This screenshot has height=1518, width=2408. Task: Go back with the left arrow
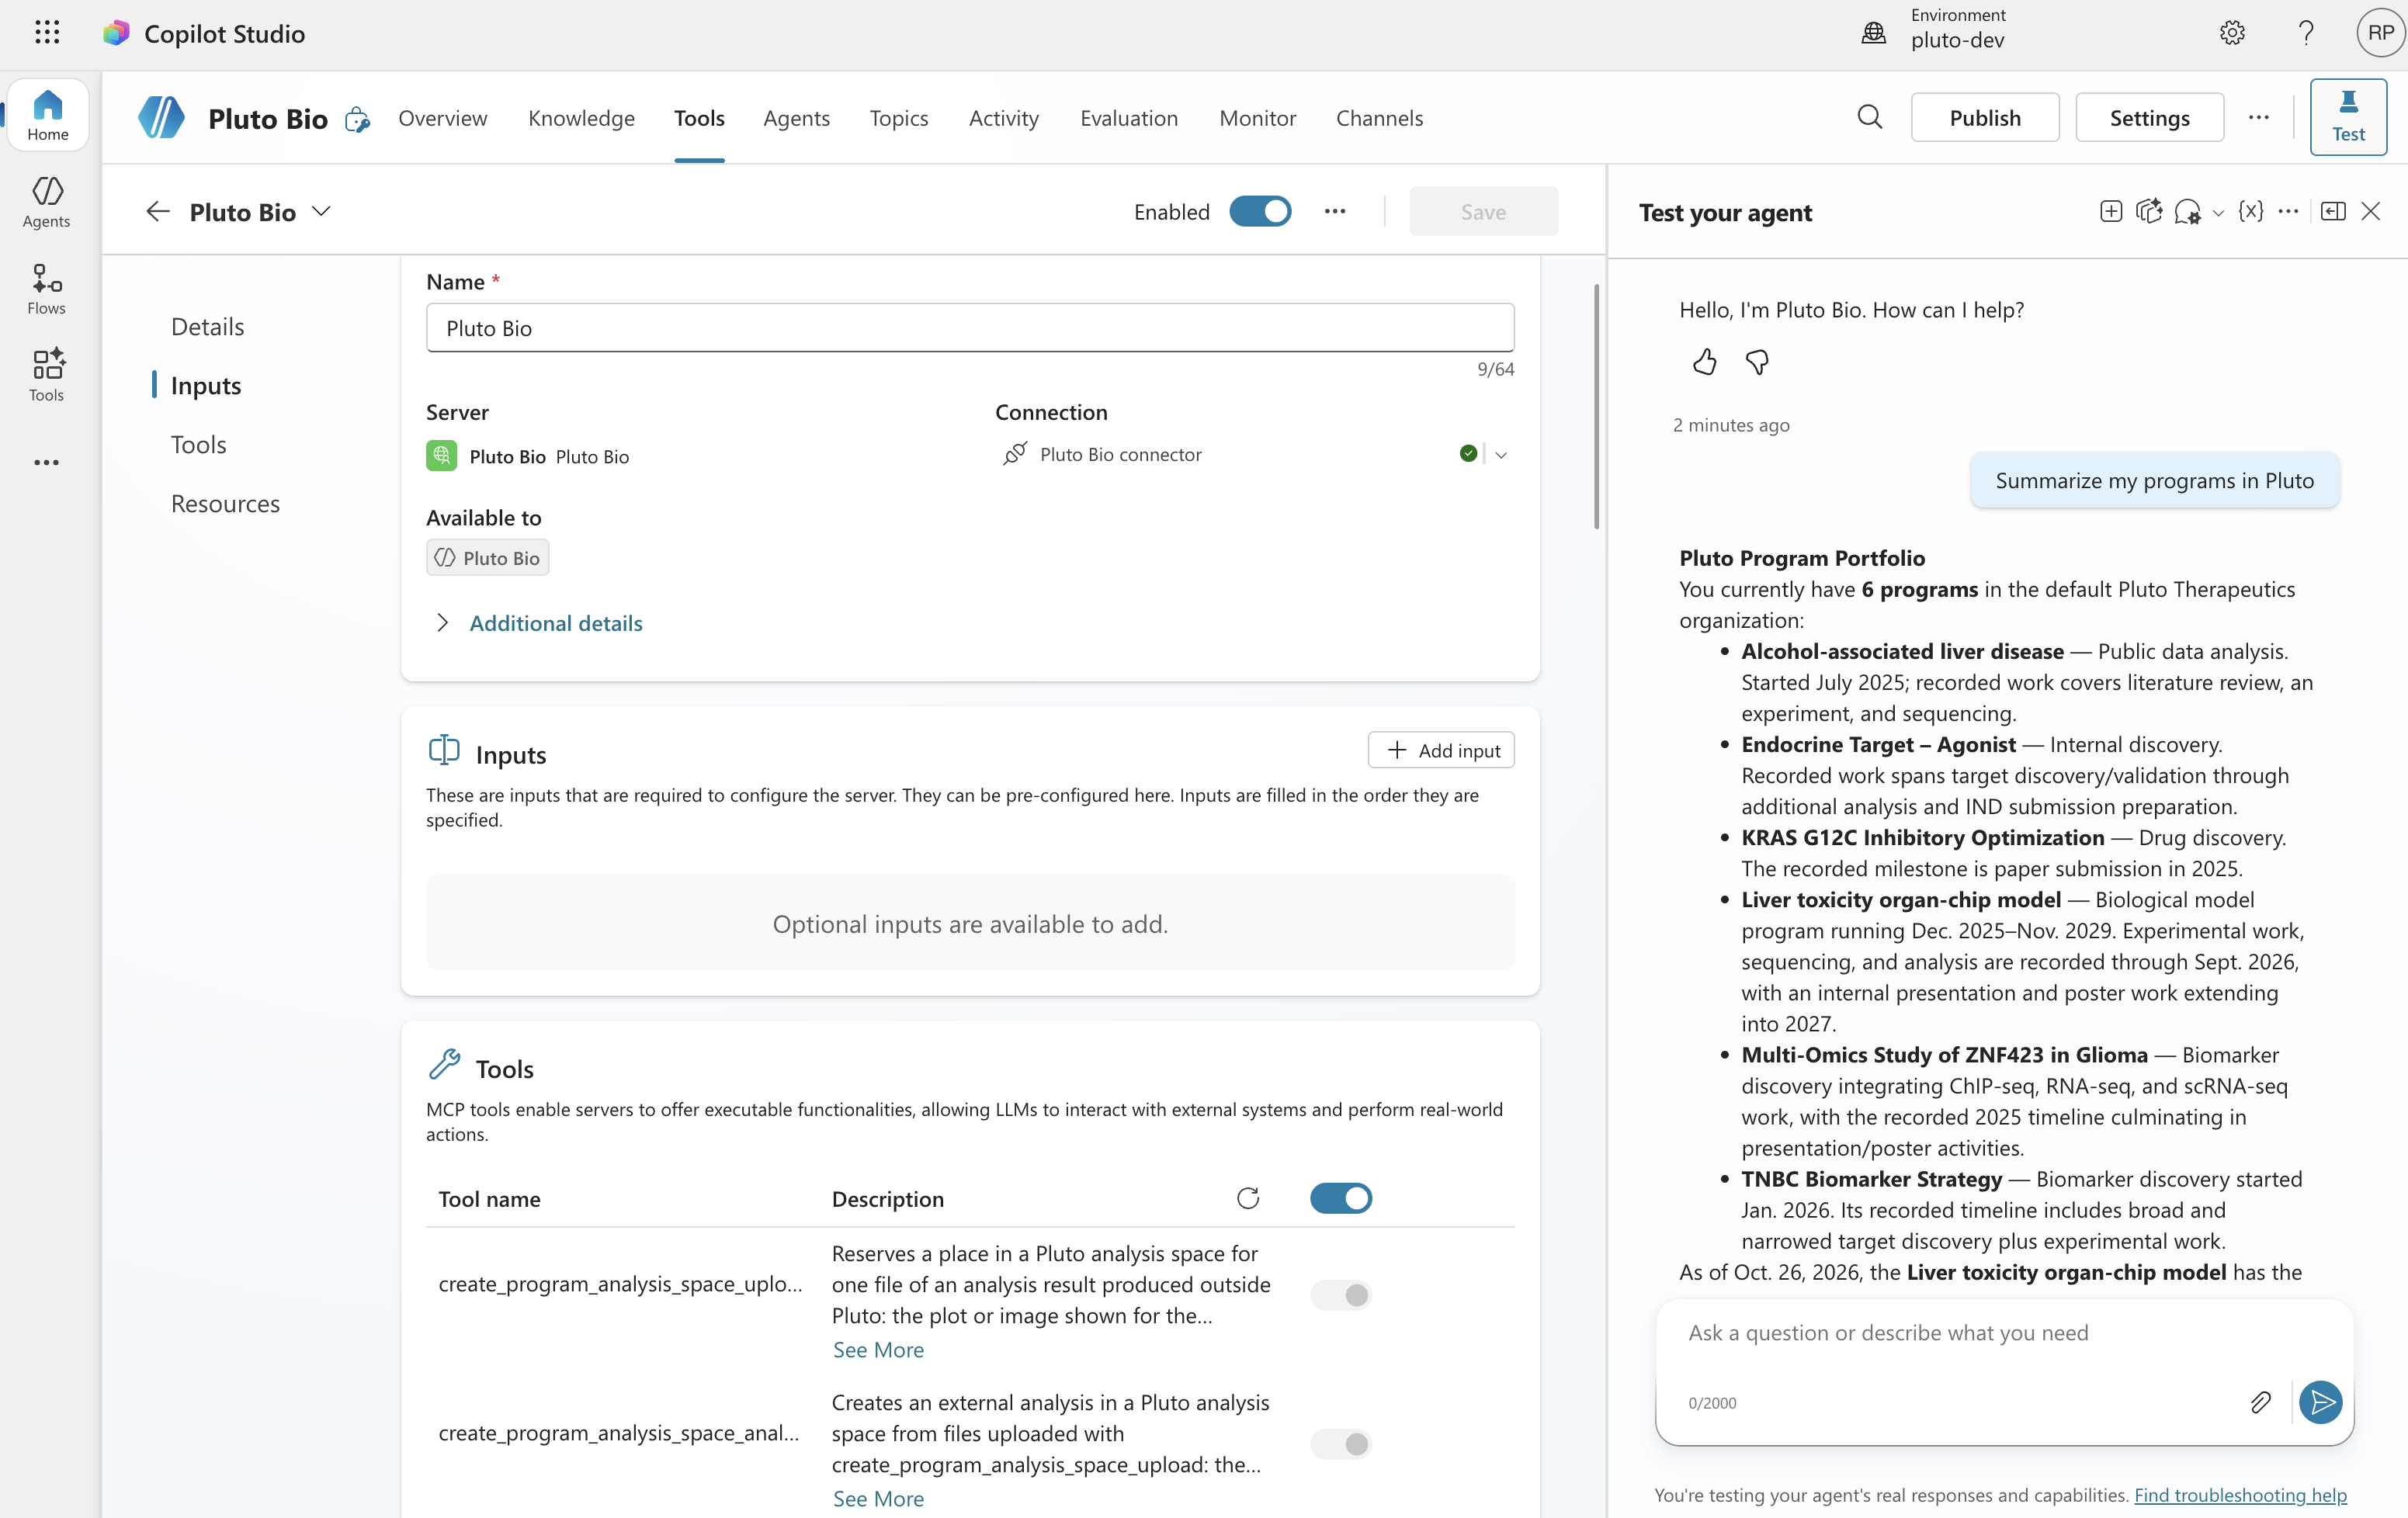158,211
